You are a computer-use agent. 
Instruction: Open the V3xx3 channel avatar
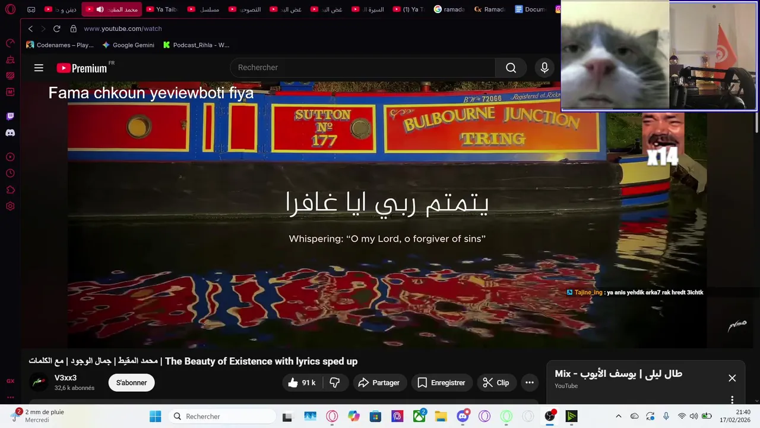[x=39, y=382]
